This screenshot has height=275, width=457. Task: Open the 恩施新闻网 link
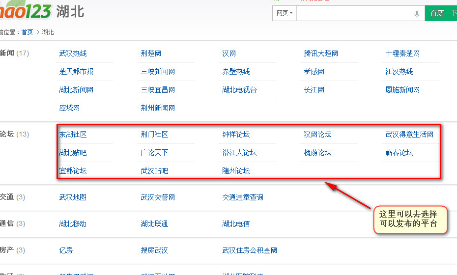tap(402, 90)
